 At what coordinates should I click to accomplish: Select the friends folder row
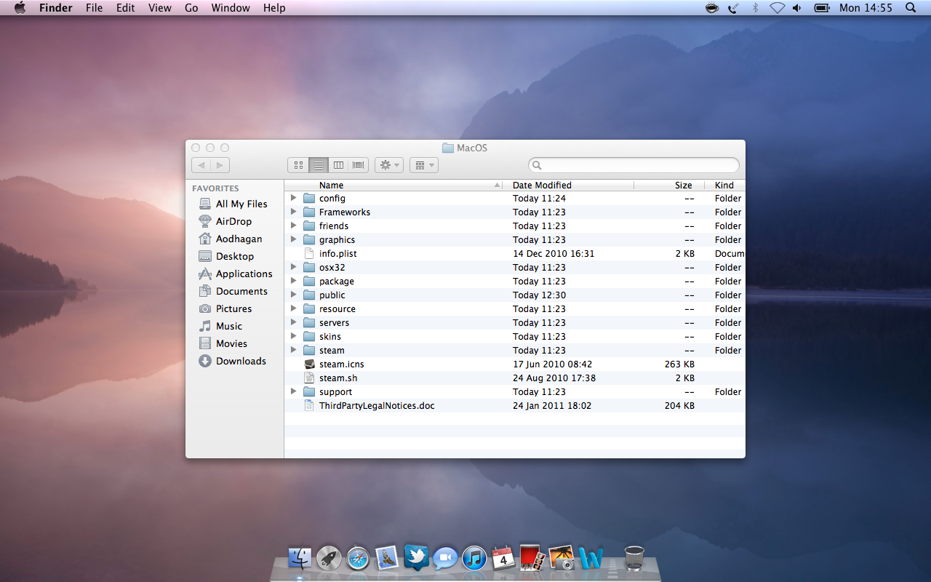tap(515, 226)
